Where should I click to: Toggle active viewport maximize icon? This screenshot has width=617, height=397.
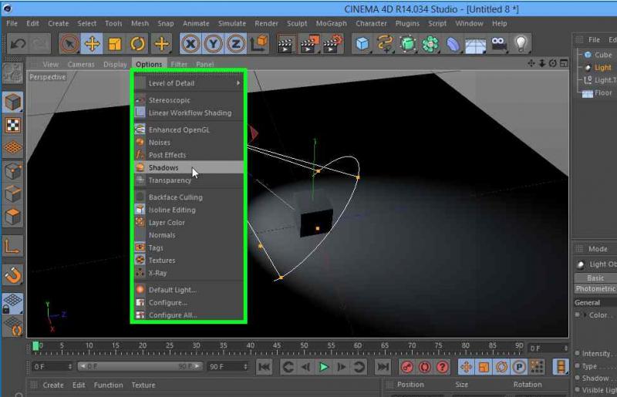tap(564, 63)
